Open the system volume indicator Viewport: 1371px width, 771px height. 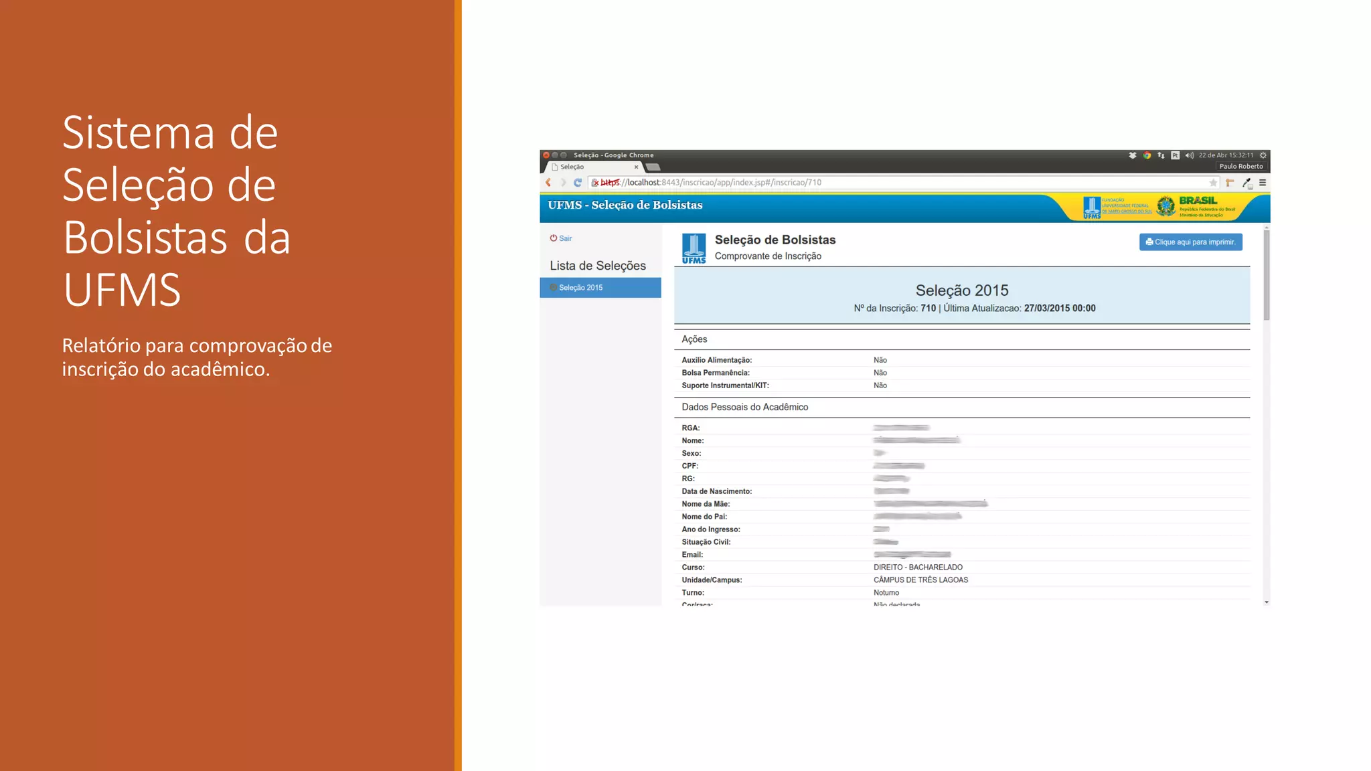tap(1189, 155)
